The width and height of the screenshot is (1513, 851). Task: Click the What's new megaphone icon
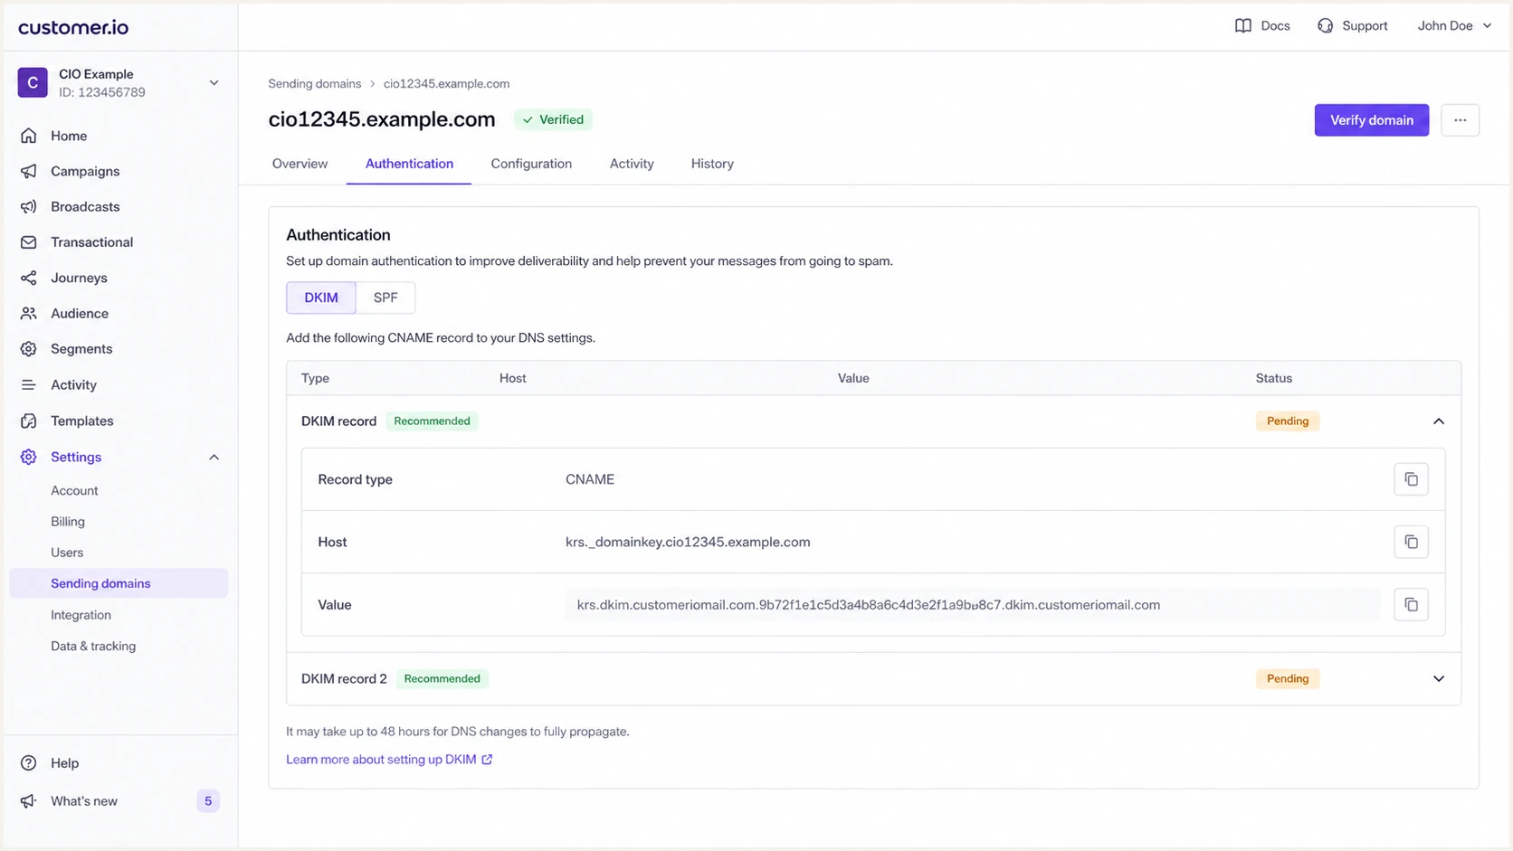(29, 801)
